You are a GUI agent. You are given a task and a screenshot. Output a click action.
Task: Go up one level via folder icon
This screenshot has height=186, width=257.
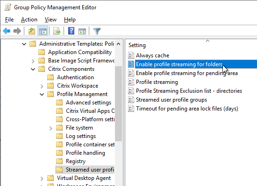[x=32, y=31]
